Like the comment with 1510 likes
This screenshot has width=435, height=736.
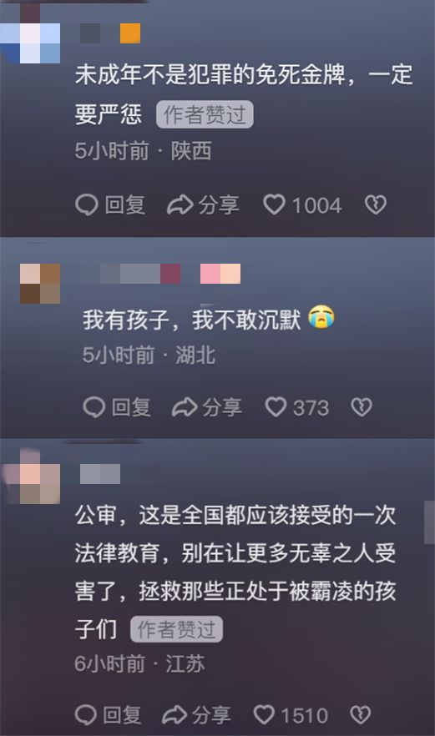pos(291,715)
